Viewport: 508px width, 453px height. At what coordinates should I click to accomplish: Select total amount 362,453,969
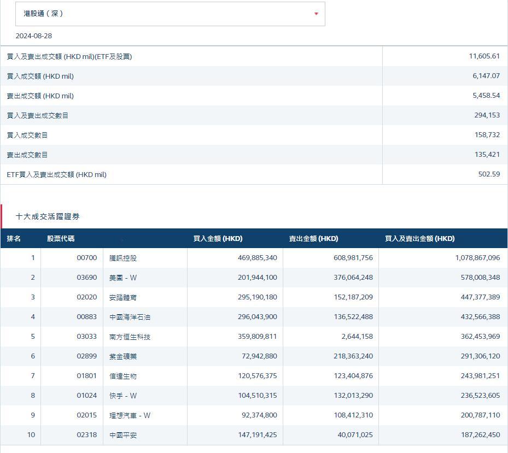tap(480, 337)
